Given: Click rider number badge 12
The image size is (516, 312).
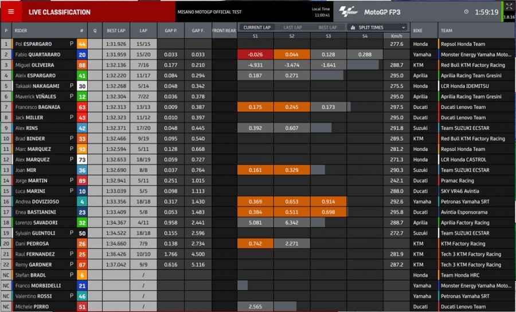Looking at the screenshot, I should (82, 97).
